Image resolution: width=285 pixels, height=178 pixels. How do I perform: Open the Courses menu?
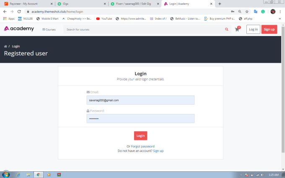coord(49,29)
